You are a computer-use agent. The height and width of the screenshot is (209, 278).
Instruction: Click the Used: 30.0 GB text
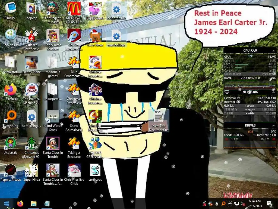[234, 135]
